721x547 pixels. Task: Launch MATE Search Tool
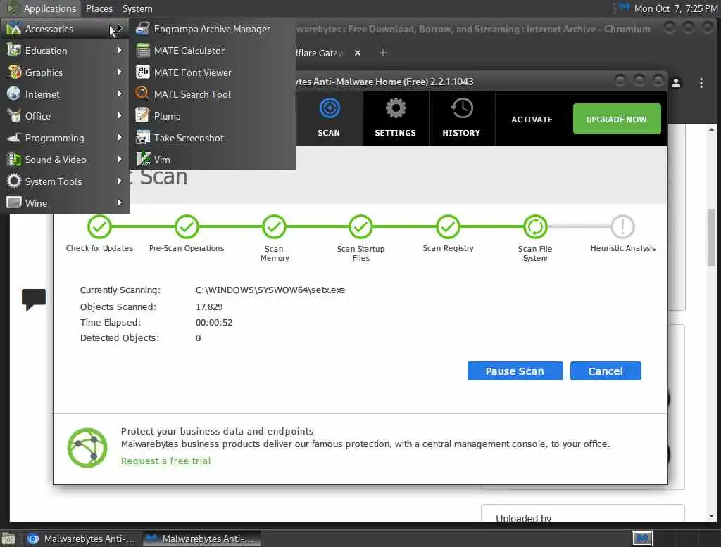211,94
